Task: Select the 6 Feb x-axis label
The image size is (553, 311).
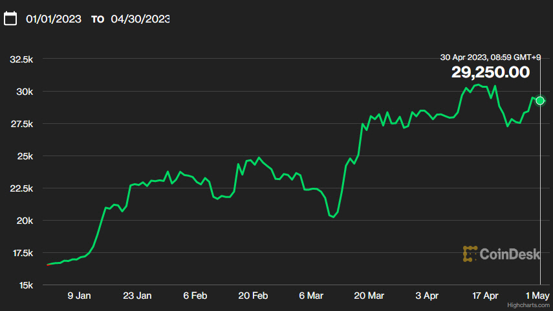Action: click(195, 296)
